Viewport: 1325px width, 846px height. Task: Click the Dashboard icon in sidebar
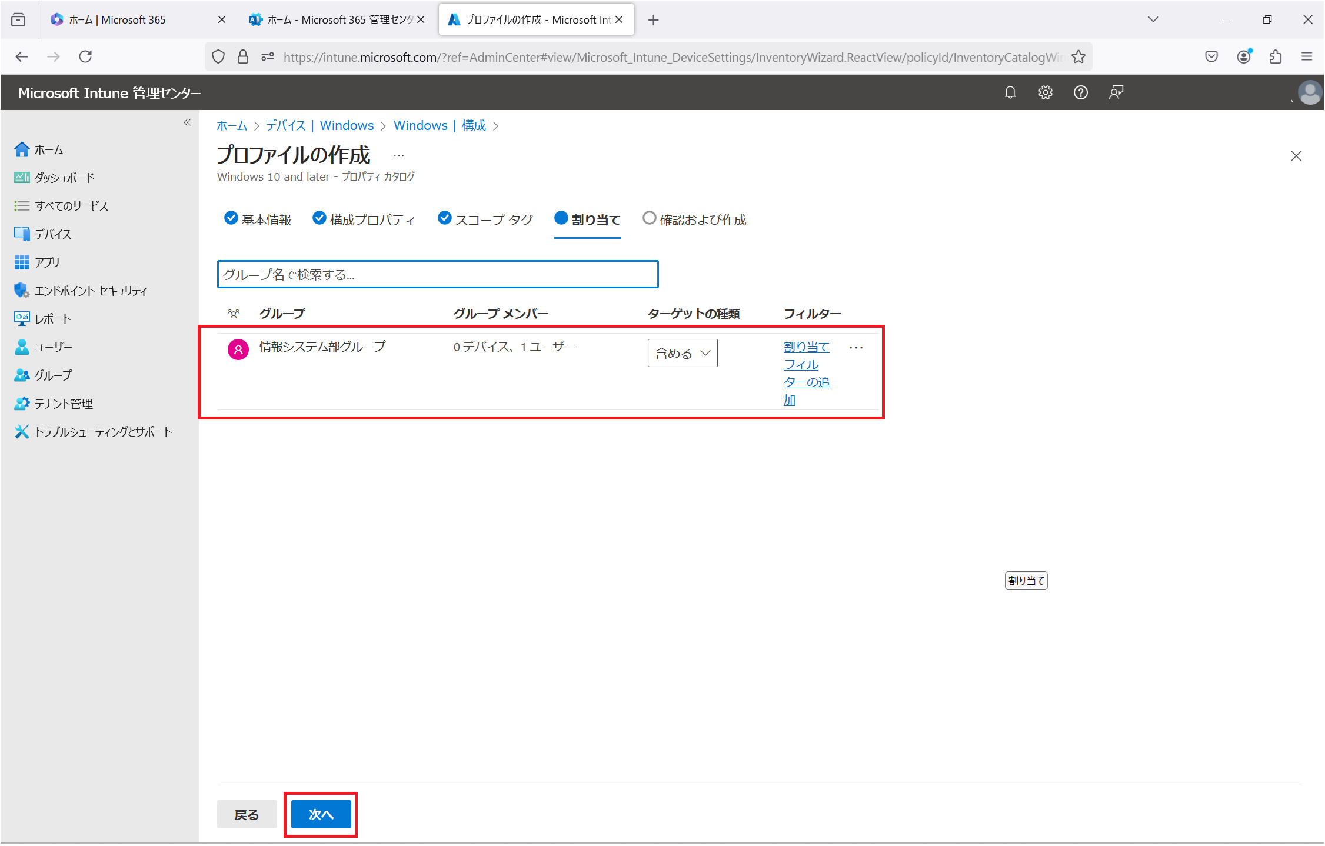pyautogui.click(x=22, y=177)
